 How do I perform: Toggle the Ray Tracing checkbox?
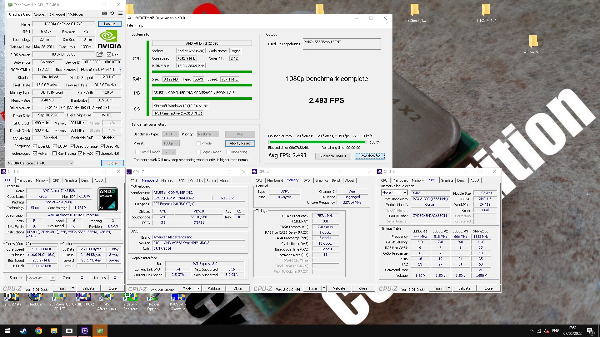click(x=55, y=154)
